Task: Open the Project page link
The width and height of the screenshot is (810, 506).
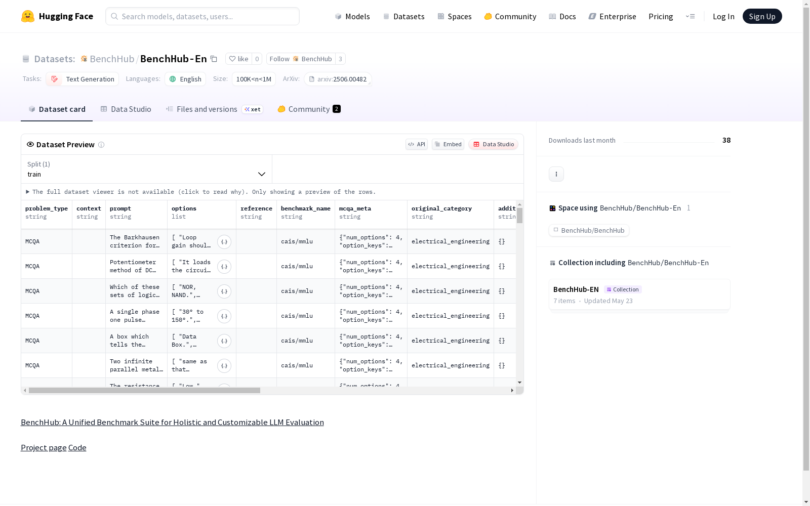Action: 44,448
